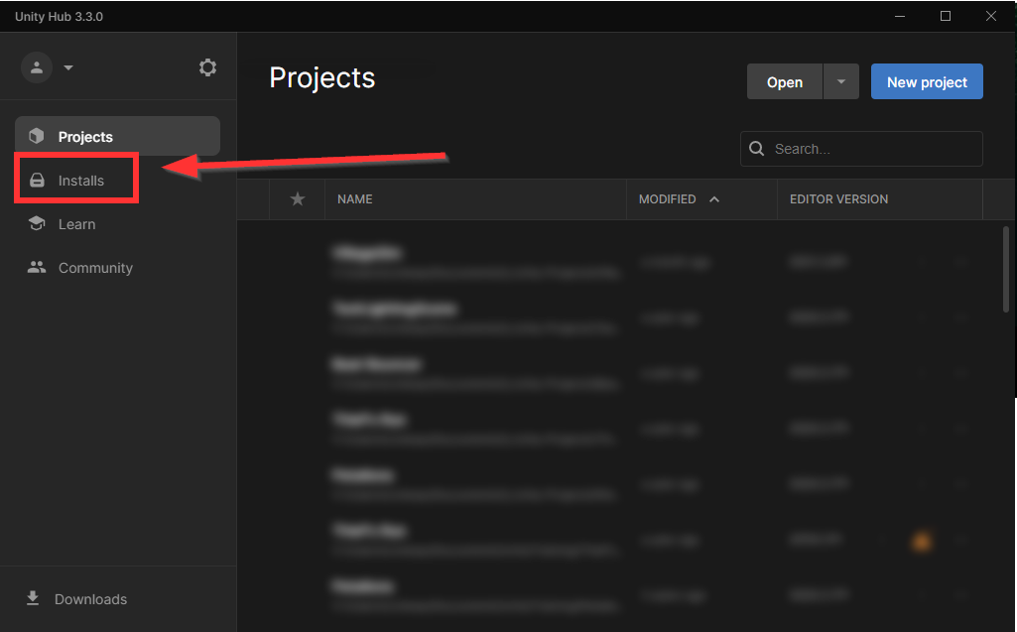Minimize the Unity Hub window

pos(901,16)
